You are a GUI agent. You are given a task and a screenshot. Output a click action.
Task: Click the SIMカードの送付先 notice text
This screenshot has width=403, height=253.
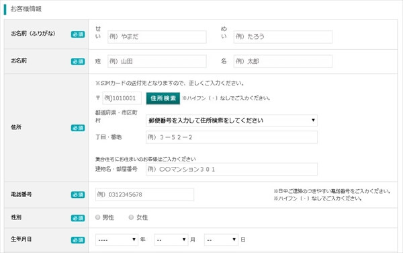click(x=170, y=83)
